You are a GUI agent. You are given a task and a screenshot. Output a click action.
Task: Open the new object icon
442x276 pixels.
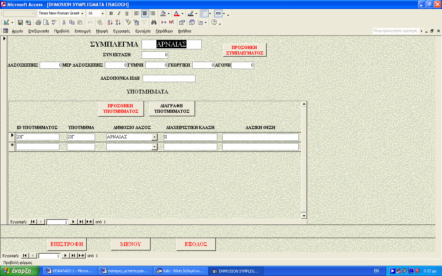pyautogui.click(x=200, y=22)
